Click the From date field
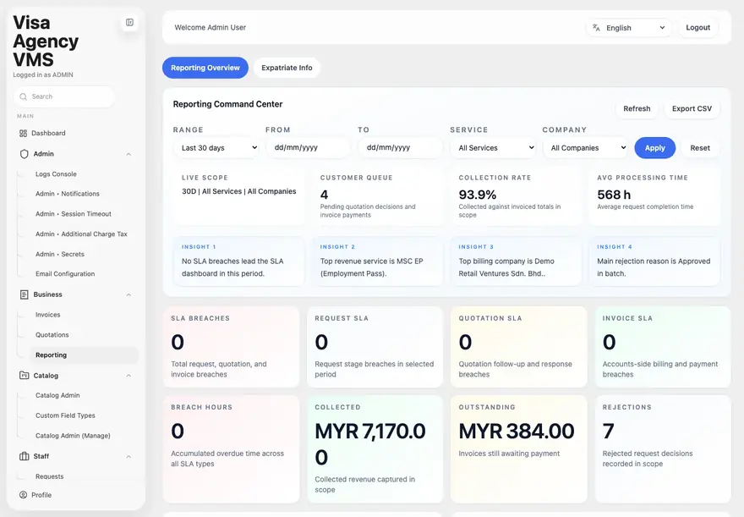 pyautogui.click(x=308, y=147)
